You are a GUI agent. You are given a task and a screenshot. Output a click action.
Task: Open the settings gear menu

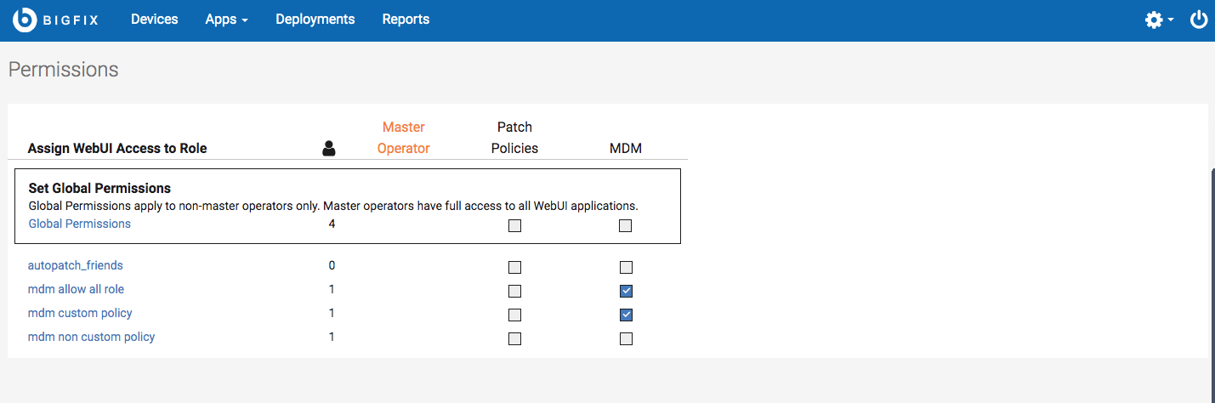[x=1155, y=20]
